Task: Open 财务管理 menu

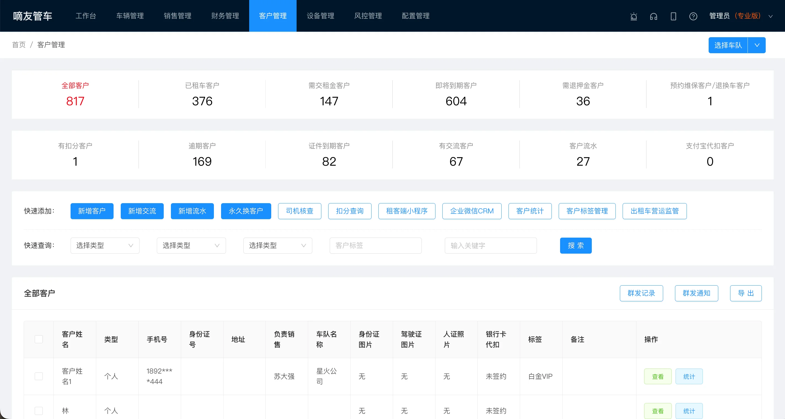Action: point(225,16)
